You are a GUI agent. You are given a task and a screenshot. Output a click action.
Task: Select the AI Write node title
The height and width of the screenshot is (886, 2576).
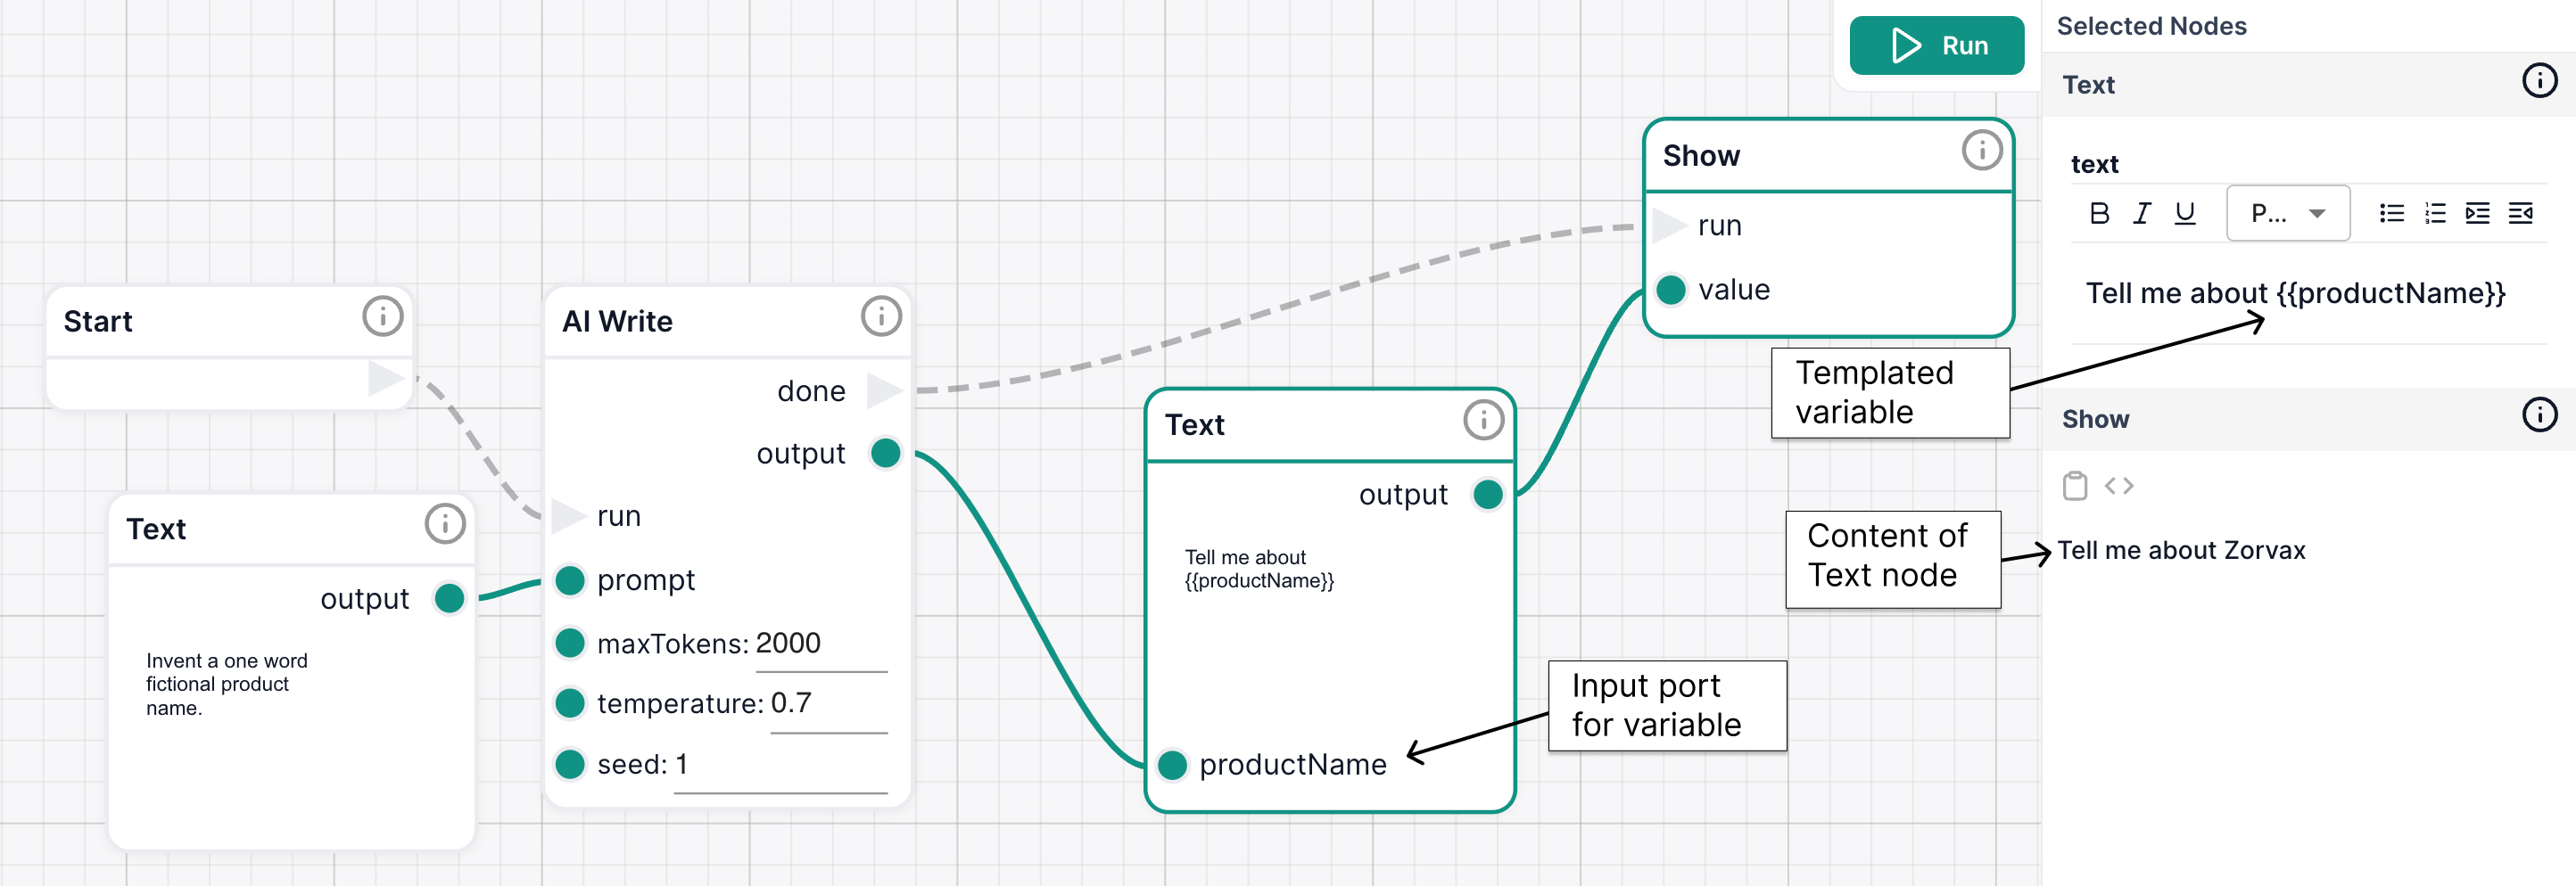[617, 322]
